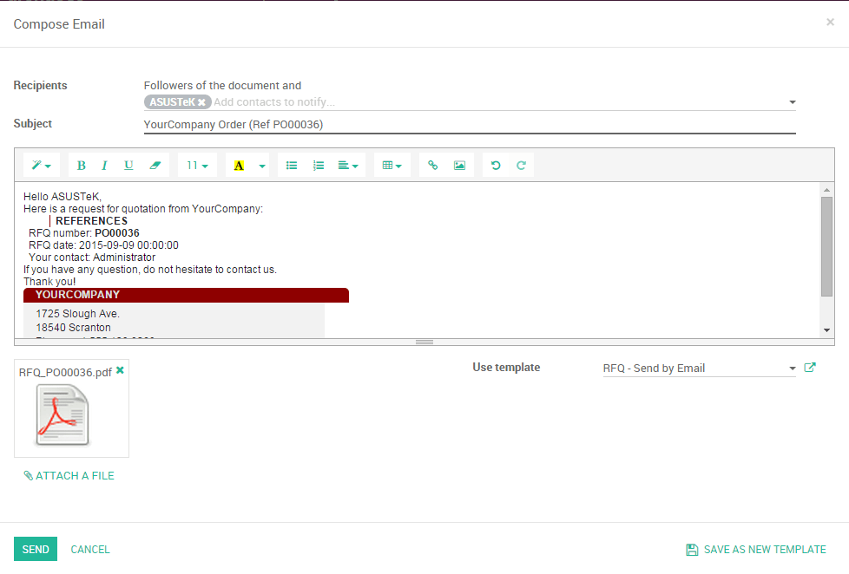Click the Subject input field
The height and width of the screenshot is (574, 849).
469,124
